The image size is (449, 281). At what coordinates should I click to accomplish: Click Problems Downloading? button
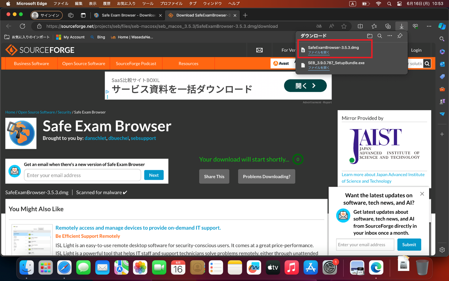click(267, 176)
